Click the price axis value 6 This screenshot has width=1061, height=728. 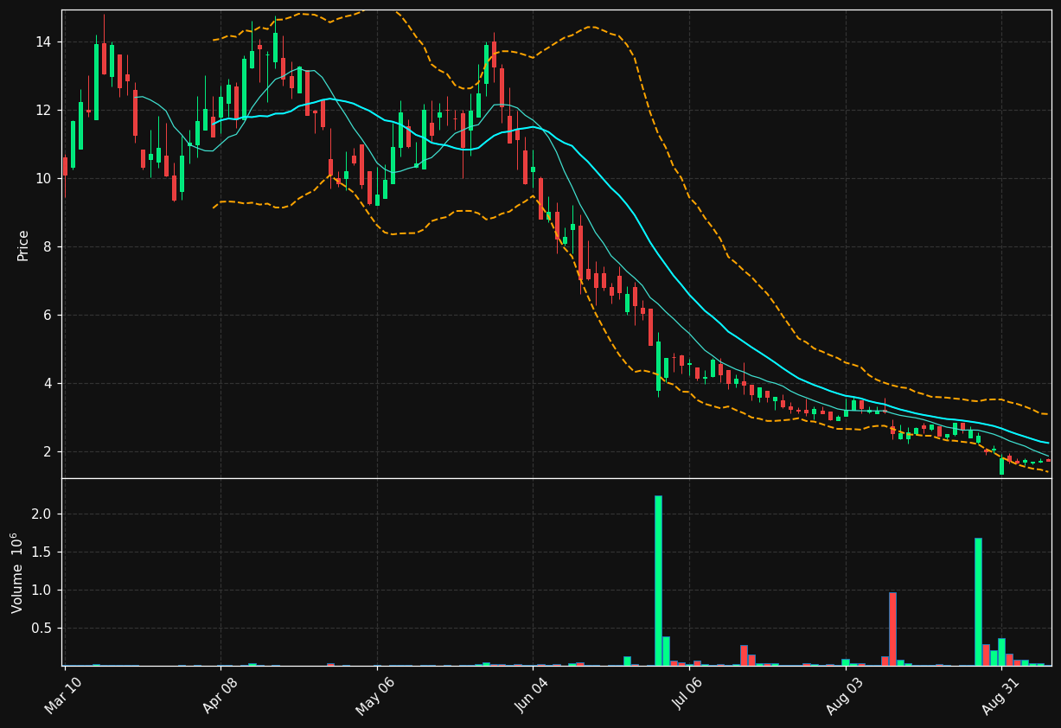[x=48, y=316]
